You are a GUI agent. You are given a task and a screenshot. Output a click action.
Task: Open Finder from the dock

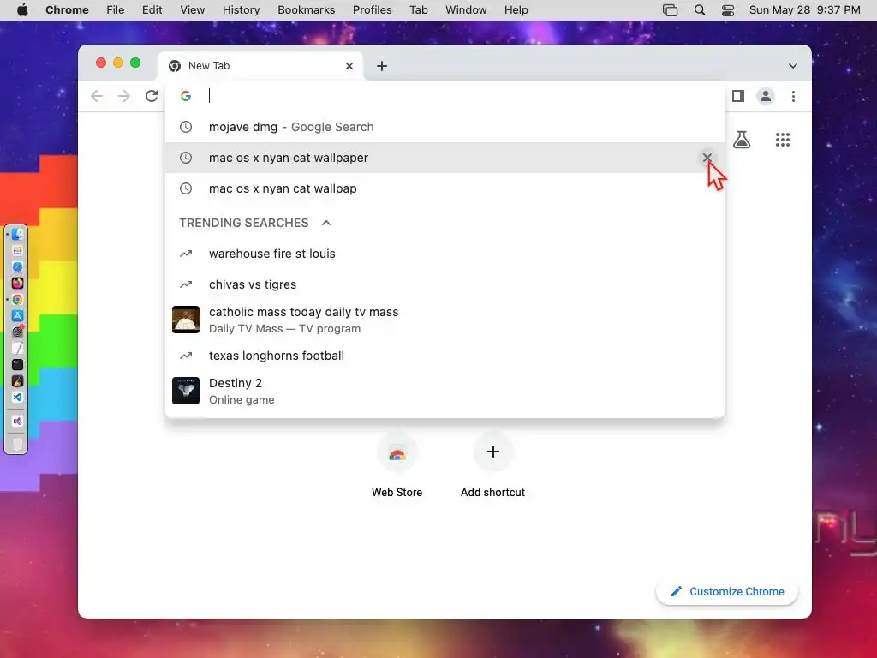17,235
